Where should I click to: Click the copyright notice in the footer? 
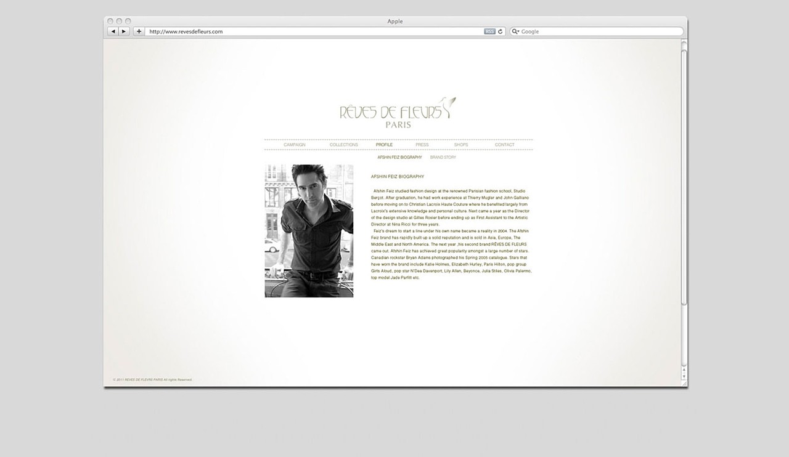[x=153, y=380]
